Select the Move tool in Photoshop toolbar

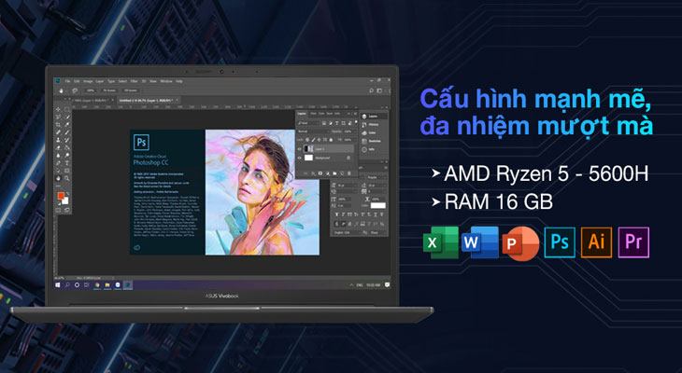pos(58,109)
